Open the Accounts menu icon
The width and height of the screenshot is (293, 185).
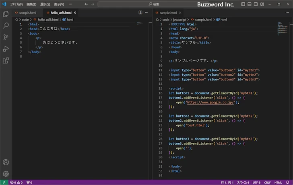(x=6, y=162)
